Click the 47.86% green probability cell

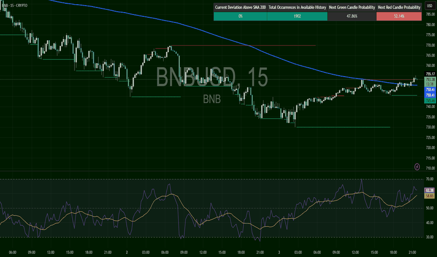(x=352, y=16)
